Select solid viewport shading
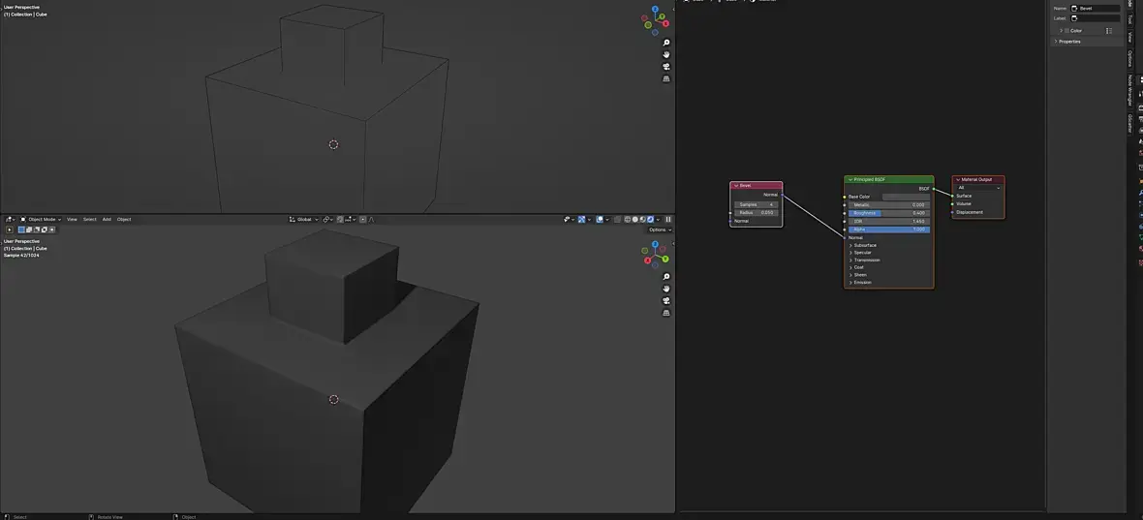This screenshot has width=1143, height=520. (x=635, y=219)
